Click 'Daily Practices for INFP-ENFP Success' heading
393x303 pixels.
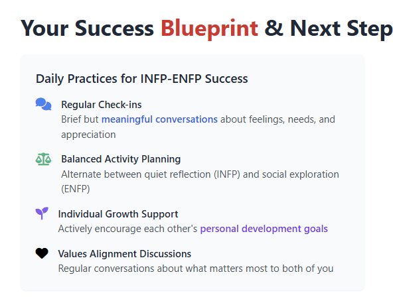142,79
